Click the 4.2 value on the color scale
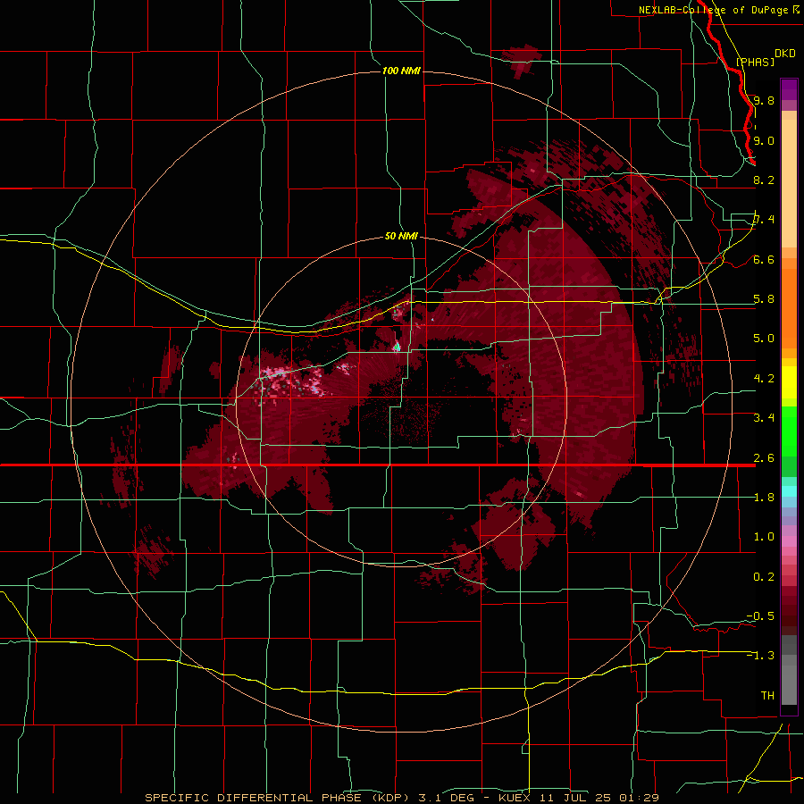This screenshot has width=804, height=804. [x=764, y=379]
